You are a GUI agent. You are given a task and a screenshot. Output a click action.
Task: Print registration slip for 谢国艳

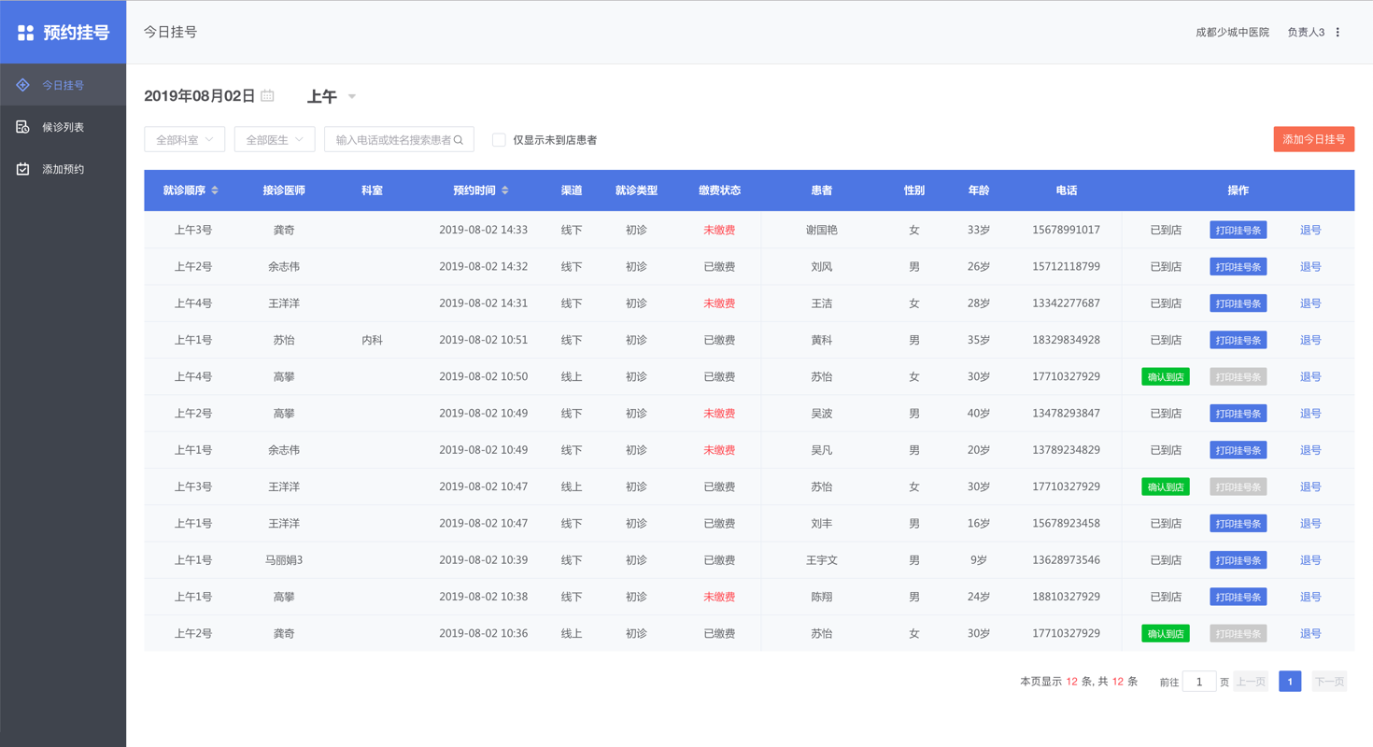coord(1239,230)
